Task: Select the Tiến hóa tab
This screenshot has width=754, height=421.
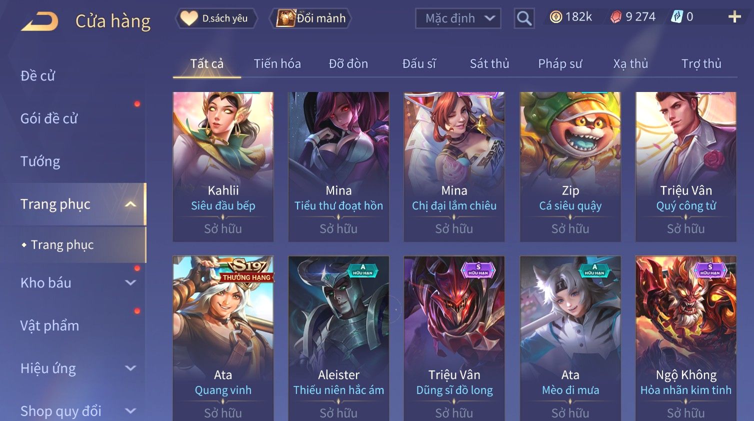Action: click(277, 63)
